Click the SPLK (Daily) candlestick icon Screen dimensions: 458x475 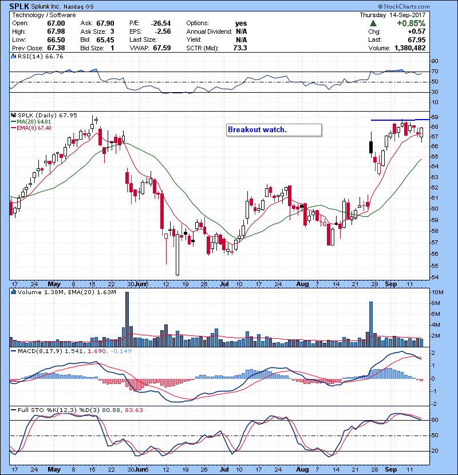(13, 115)
